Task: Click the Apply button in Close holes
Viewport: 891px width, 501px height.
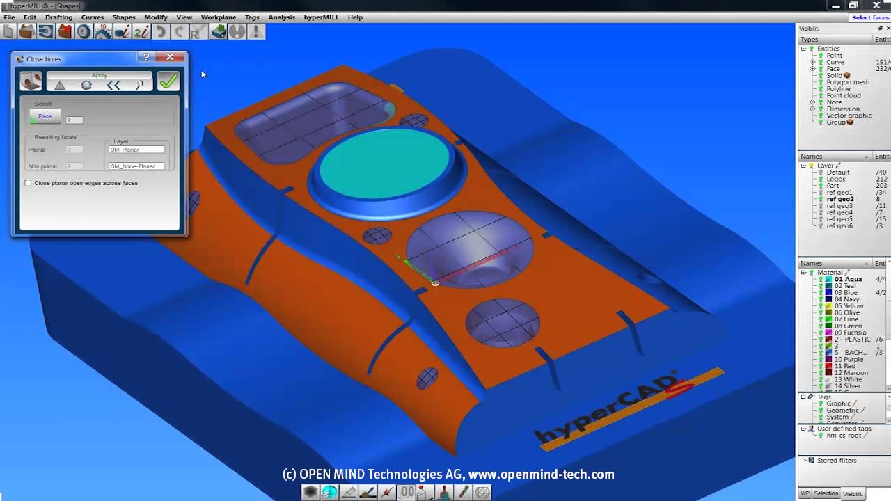Action: 100,75
